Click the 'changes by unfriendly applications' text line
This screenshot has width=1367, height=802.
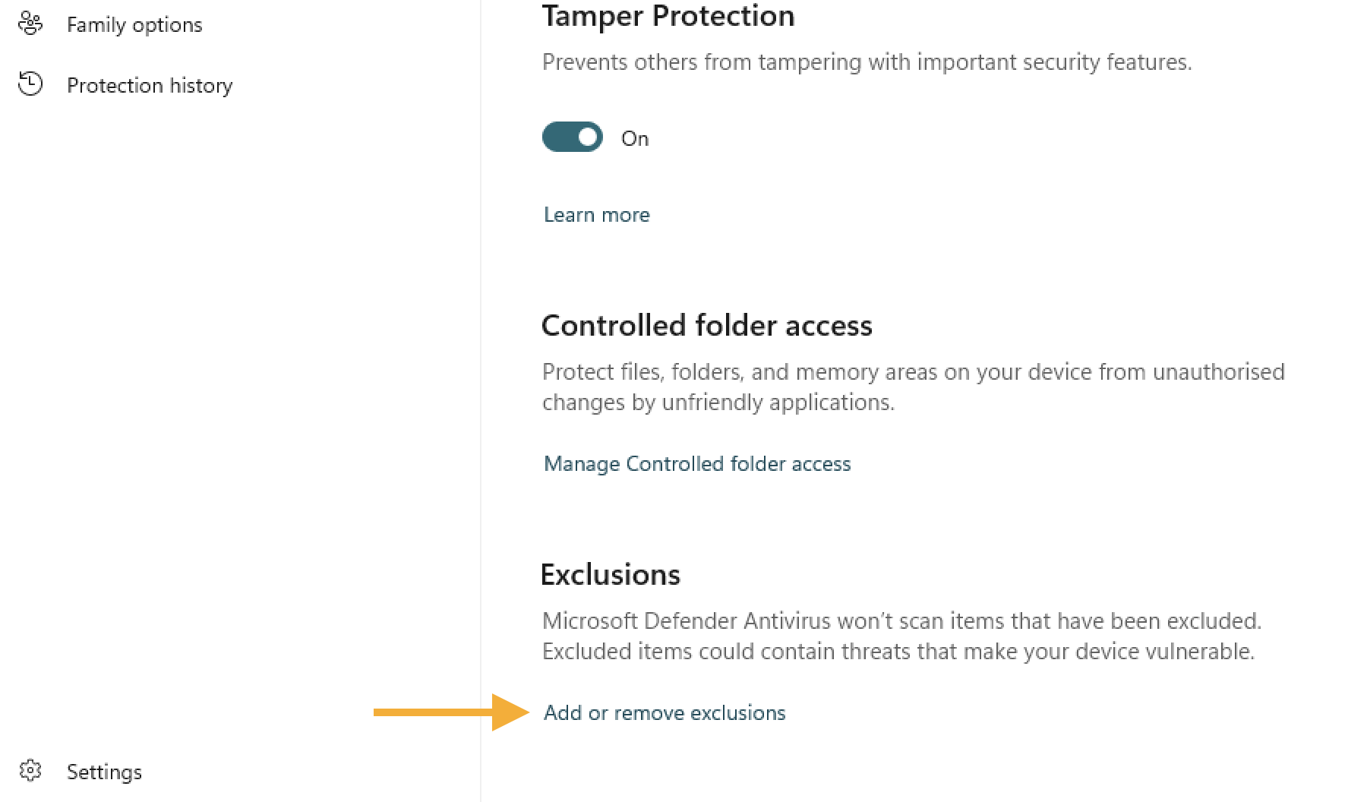pyautogui.click(x=718, y=403)
